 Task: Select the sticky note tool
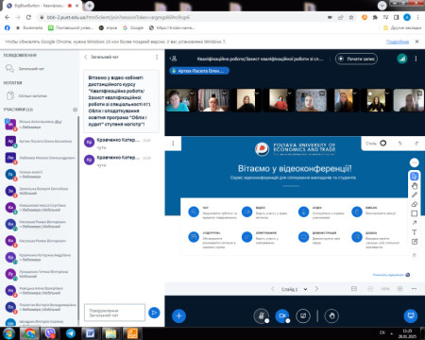(x=415, y=242)
